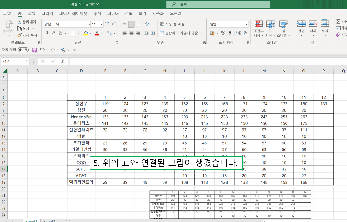Click into the formula bar field

tap(208, 61)
